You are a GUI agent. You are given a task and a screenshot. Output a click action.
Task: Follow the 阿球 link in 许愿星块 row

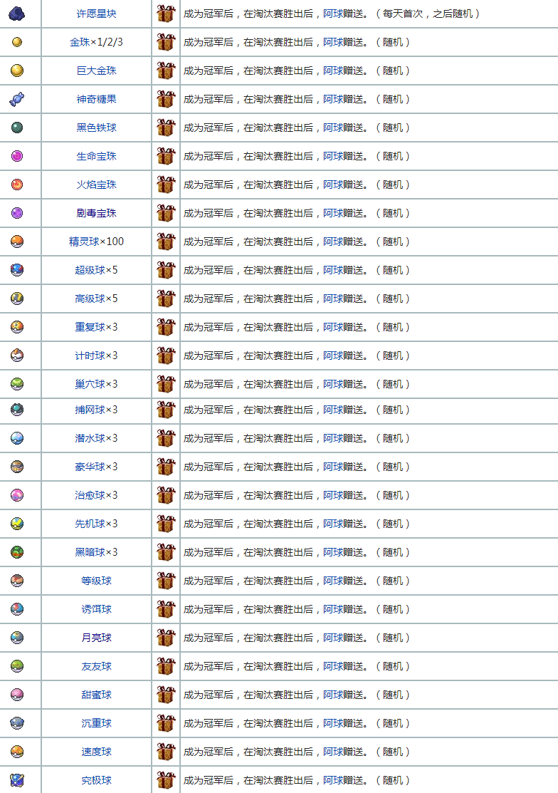(x=333, y=14)
